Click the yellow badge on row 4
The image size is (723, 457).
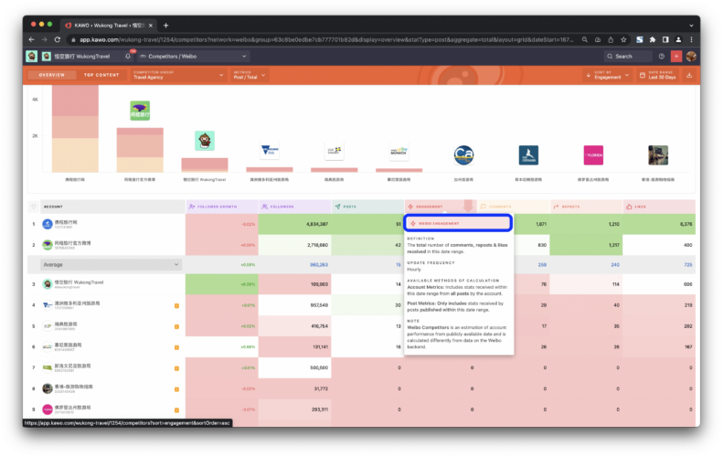(176, 304)
